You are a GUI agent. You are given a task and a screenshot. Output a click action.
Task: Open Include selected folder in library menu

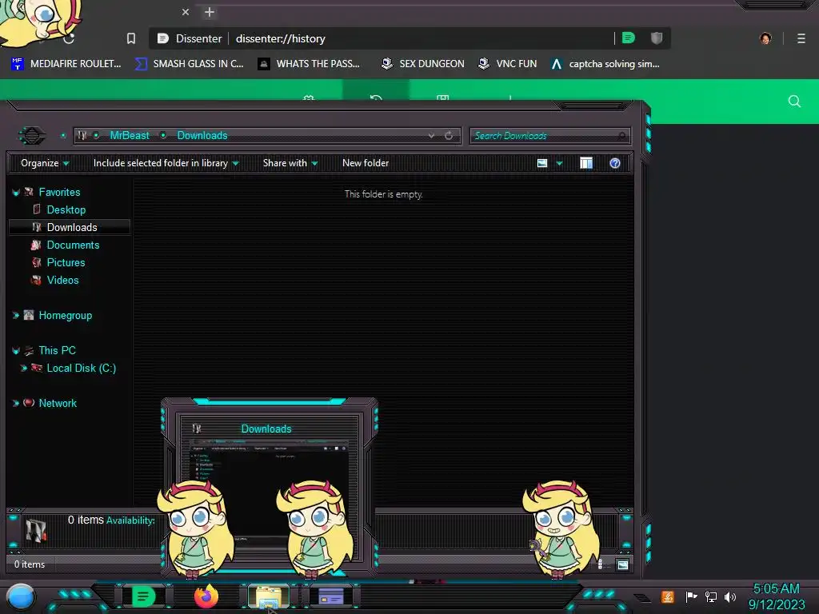pos(166,163)
